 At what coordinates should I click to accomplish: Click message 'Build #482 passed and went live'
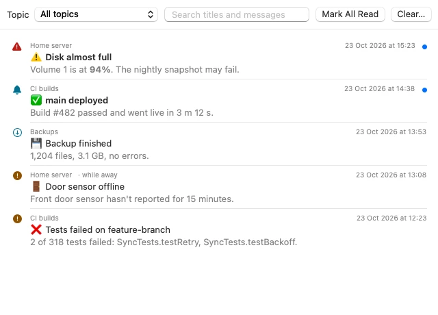pyautogui.click(x=122, y=112)
